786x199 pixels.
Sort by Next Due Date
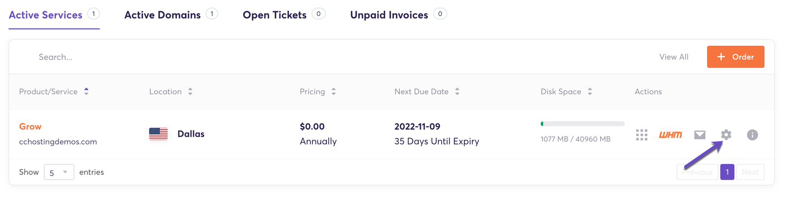(426, 91)
